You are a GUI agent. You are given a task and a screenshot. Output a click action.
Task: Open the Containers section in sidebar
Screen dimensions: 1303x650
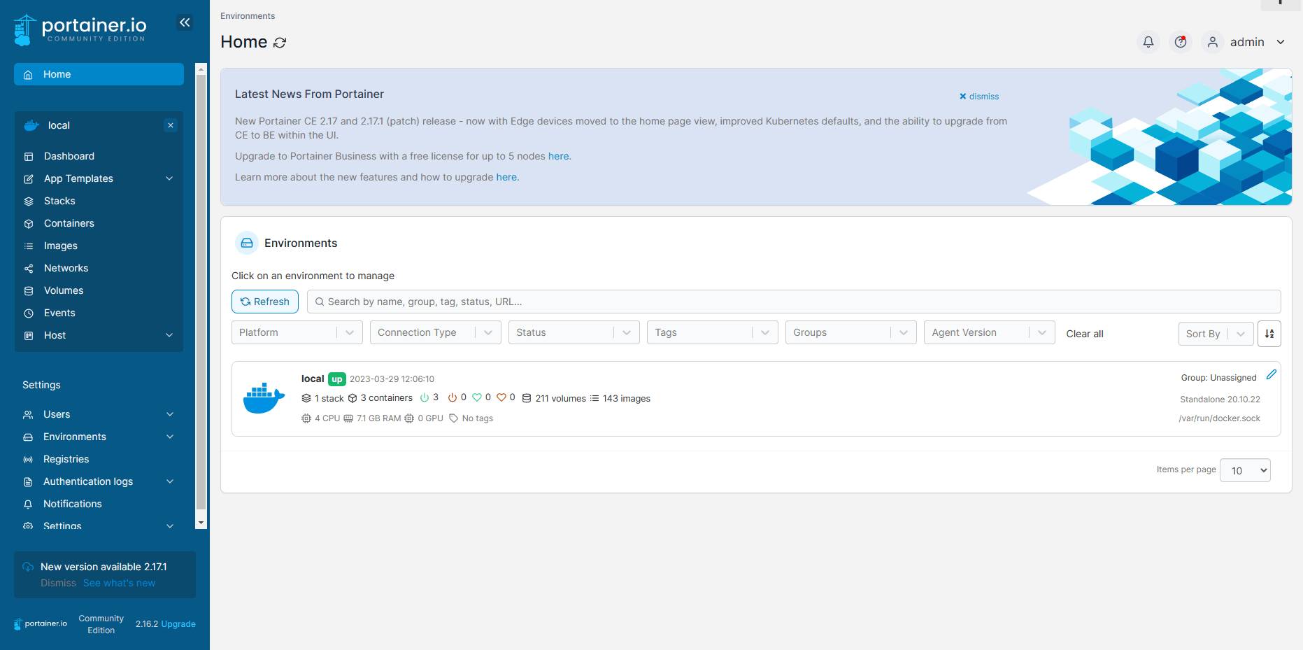click(69, 223)
